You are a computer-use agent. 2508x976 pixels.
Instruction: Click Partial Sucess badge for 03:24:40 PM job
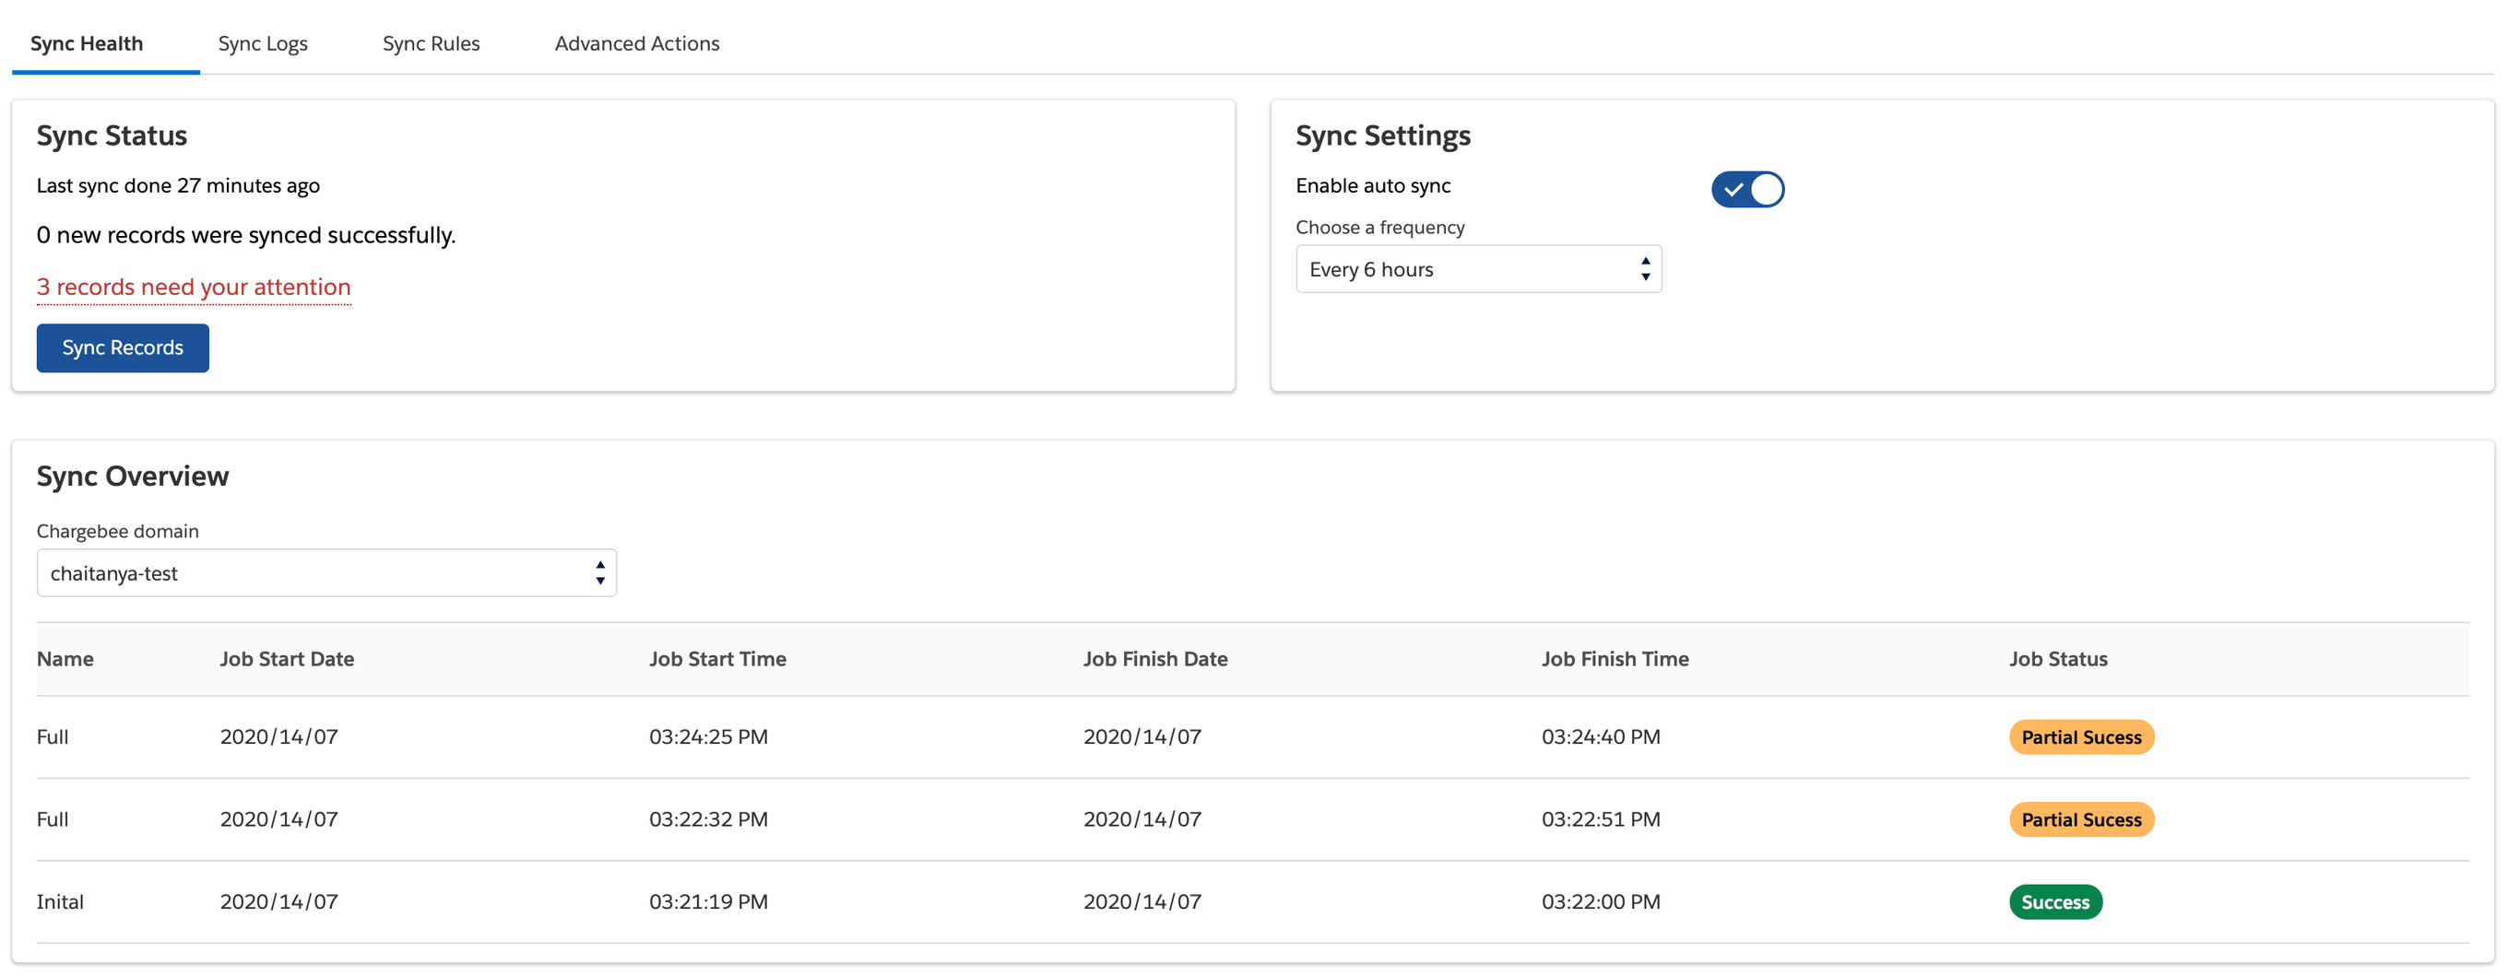tap(2080, 737)
